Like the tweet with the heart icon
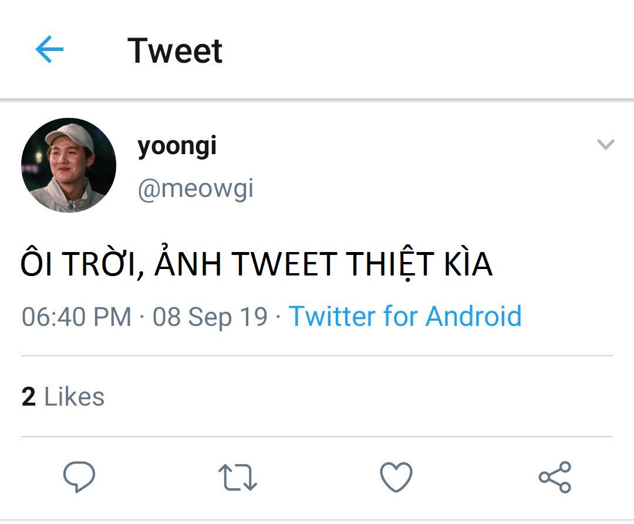Viewport: 634px width, 524px height. 396,477
